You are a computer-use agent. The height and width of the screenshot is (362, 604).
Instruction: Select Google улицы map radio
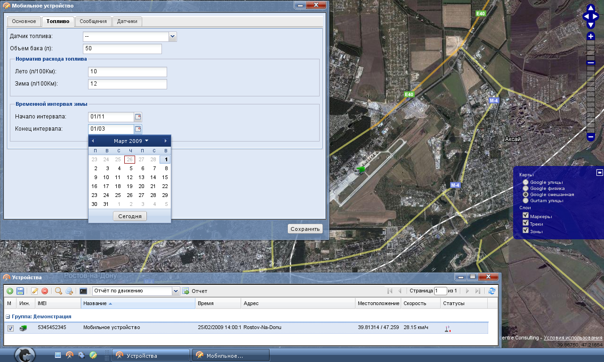525,182
